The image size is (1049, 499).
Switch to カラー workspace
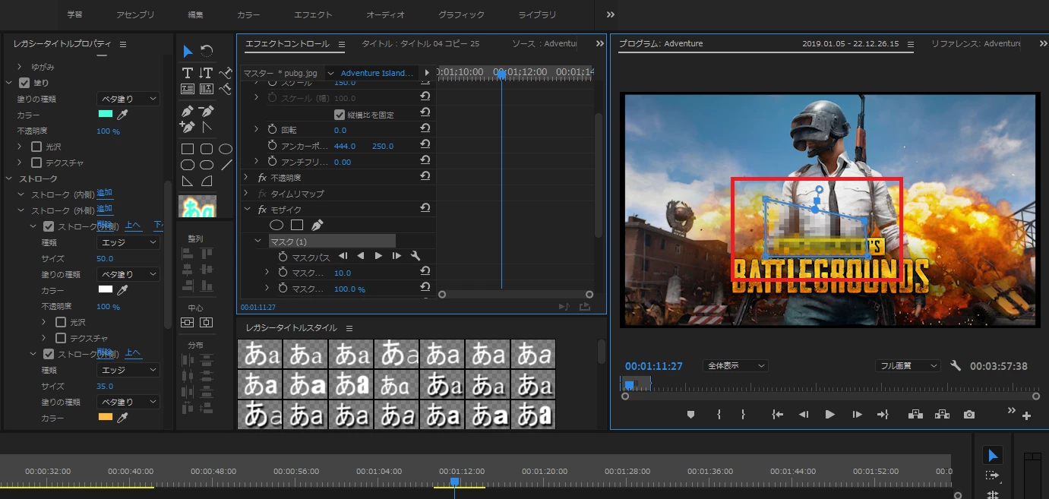pyautogui.click(x=248, y=14)
